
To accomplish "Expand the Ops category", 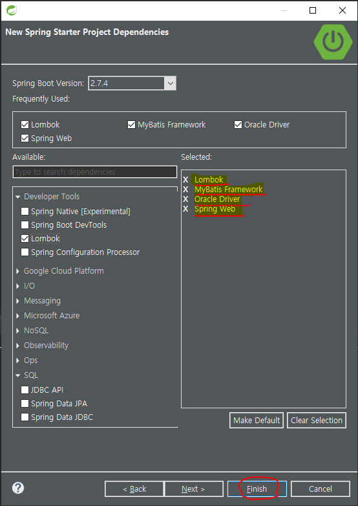I will (x=17, y=360).
